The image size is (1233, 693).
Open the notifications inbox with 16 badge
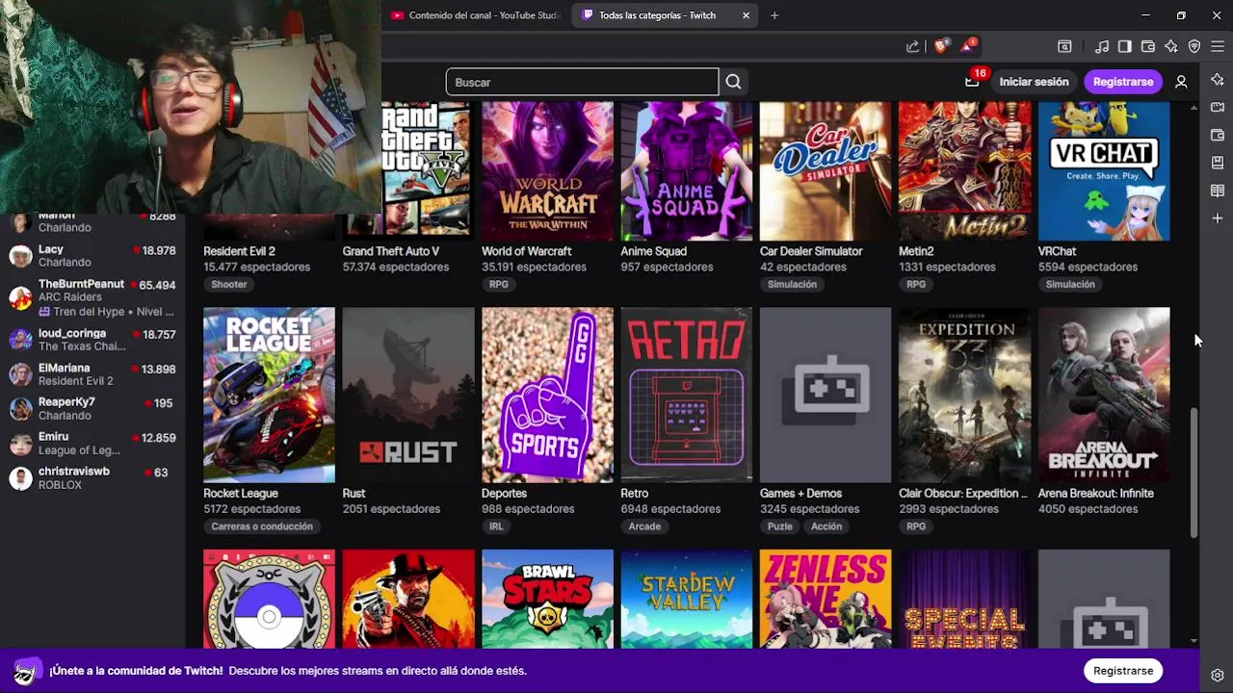click(x=972, y=82)
